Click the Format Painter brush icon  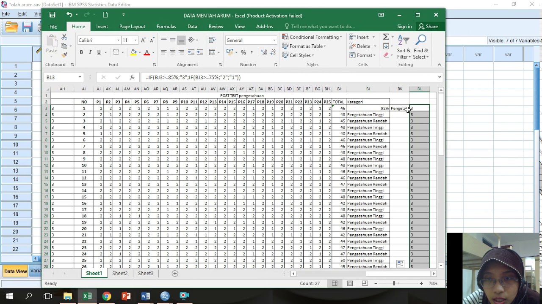64,55
